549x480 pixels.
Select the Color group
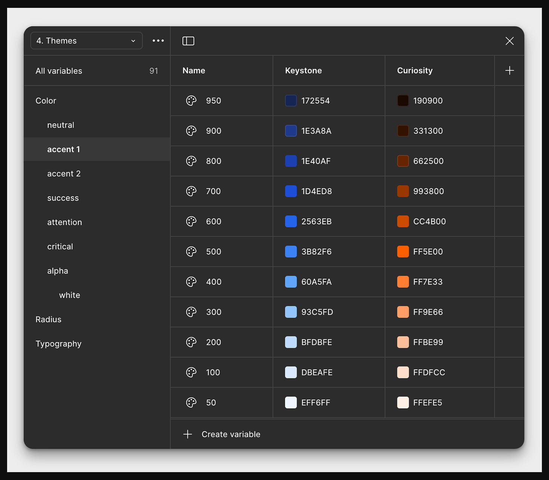click(97, 100)
